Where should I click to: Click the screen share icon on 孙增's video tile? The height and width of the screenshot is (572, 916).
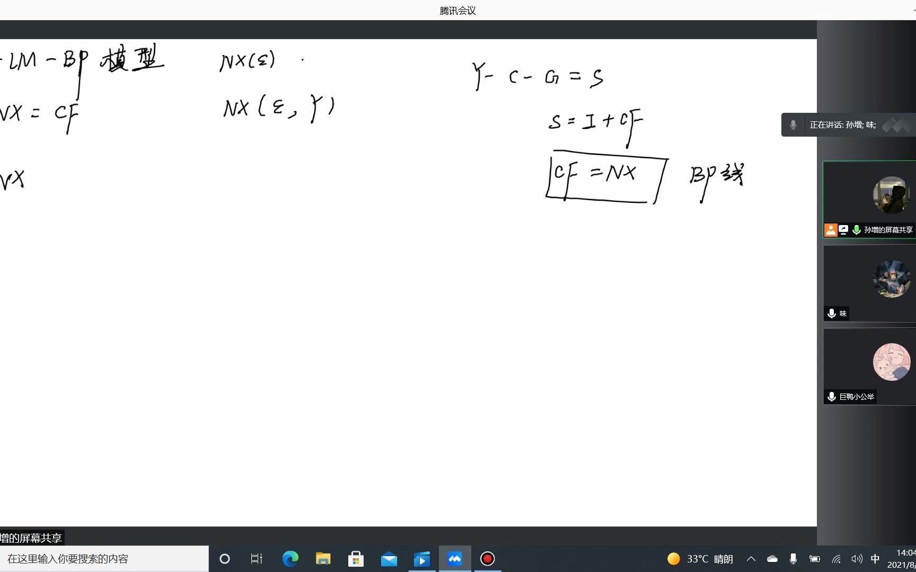843,230
